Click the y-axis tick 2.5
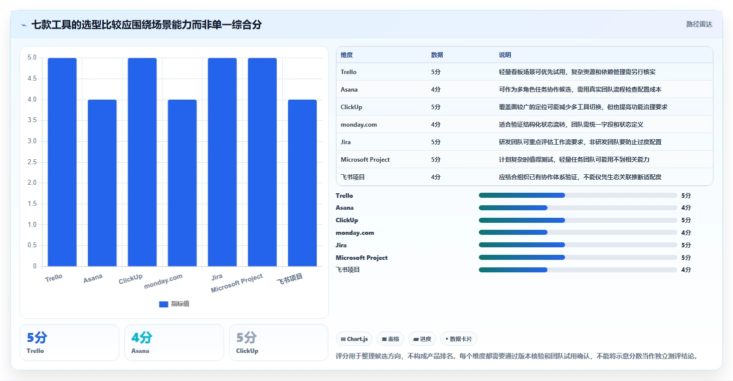The image size is (733, 381). click(x=32, y=162)
